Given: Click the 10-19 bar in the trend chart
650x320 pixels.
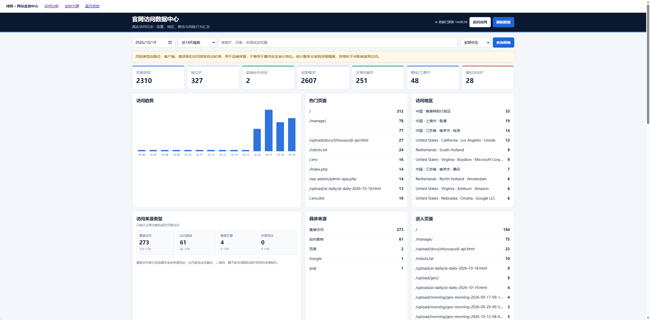Looking at the screenshot, I should point(292,135).
